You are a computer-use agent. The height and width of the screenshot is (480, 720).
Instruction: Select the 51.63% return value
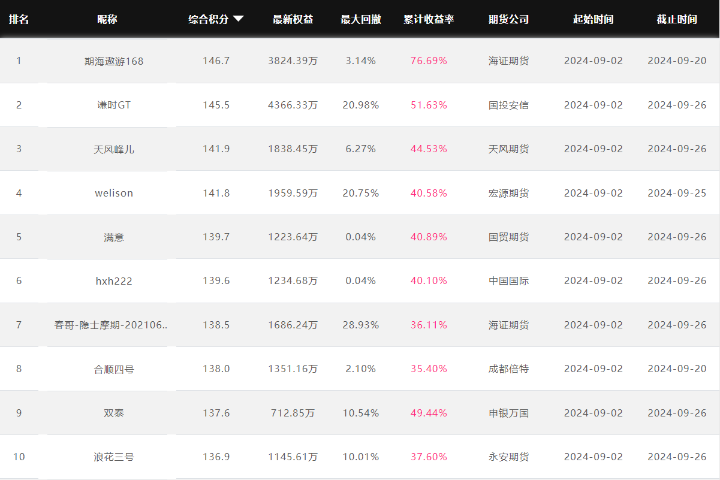tap(429, 105)
